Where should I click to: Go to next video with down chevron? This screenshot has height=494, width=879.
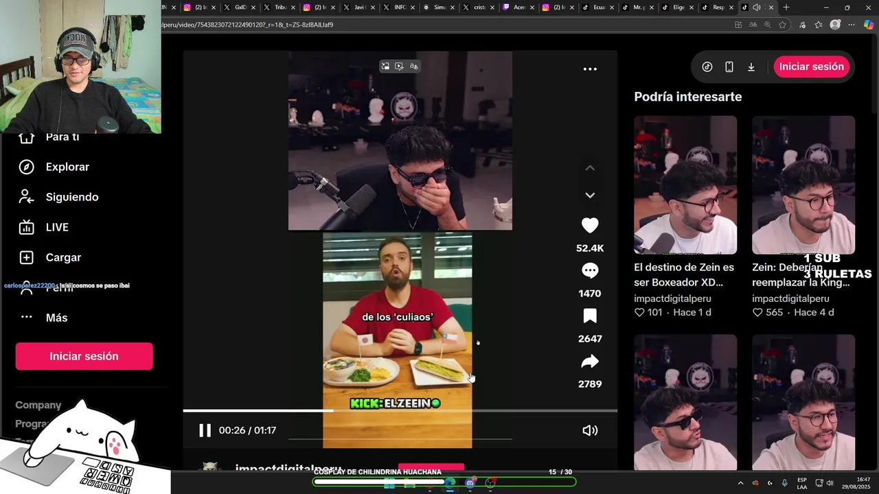pos(590,196)
